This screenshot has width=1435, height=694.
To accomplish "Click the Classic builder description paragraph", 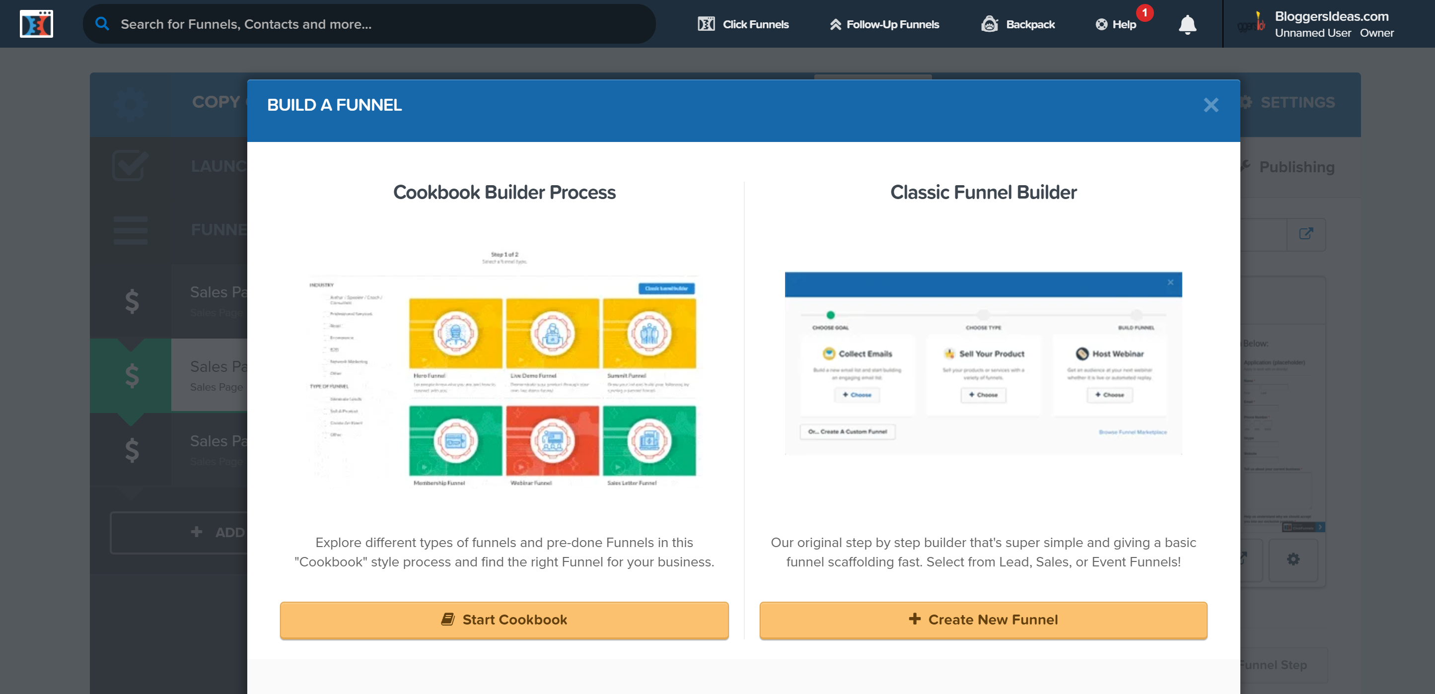I will pyautogui.click(x=983, y=552).
